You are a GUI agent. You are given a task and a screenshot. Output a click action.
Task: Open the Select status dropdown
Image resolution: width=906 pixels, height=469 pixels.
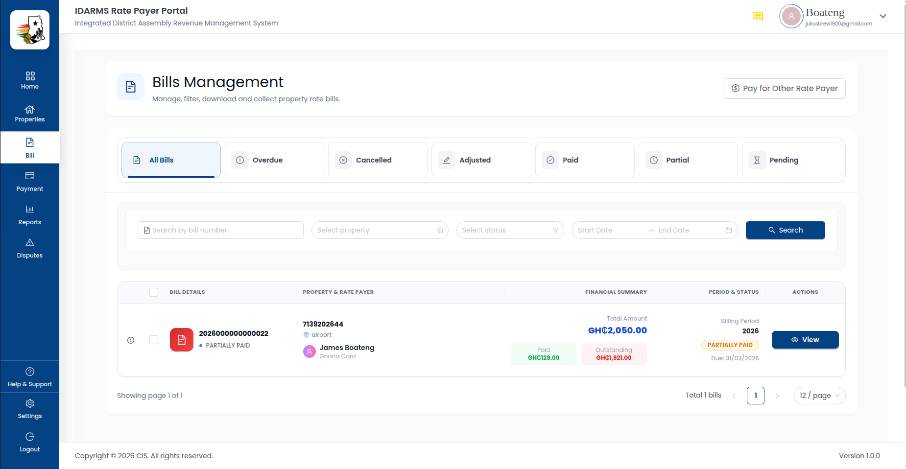tap(510, 230)
